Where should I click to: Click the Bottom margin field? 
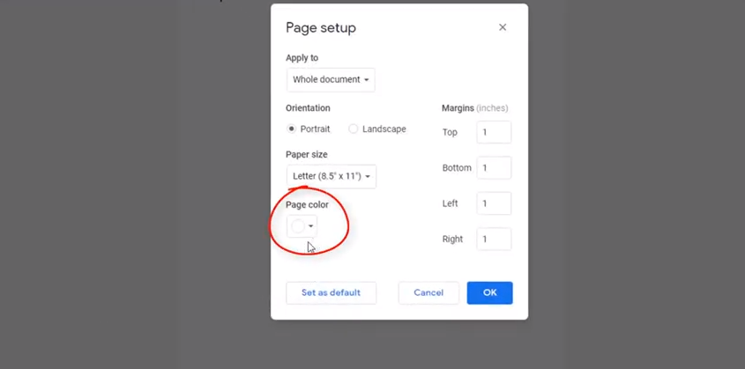pos(494,168)
